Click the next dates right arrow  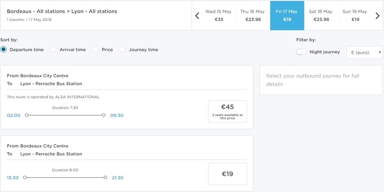(377, 16)
